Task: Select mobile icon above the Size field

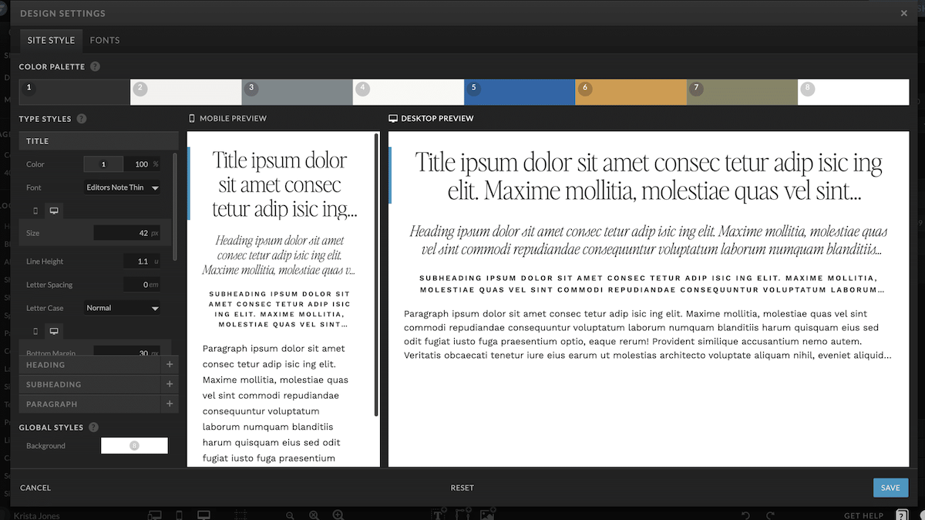Action: tap(35, 211)
